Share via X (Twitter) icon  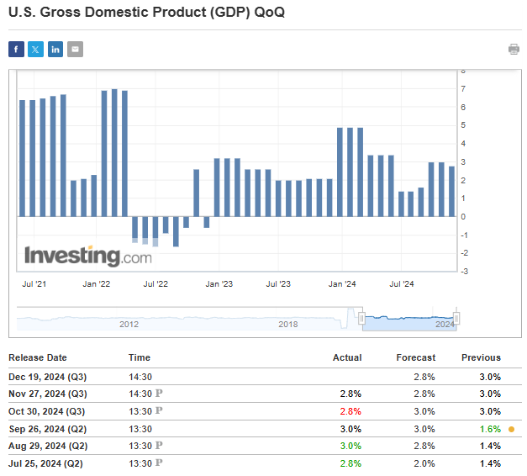point(35,49)
